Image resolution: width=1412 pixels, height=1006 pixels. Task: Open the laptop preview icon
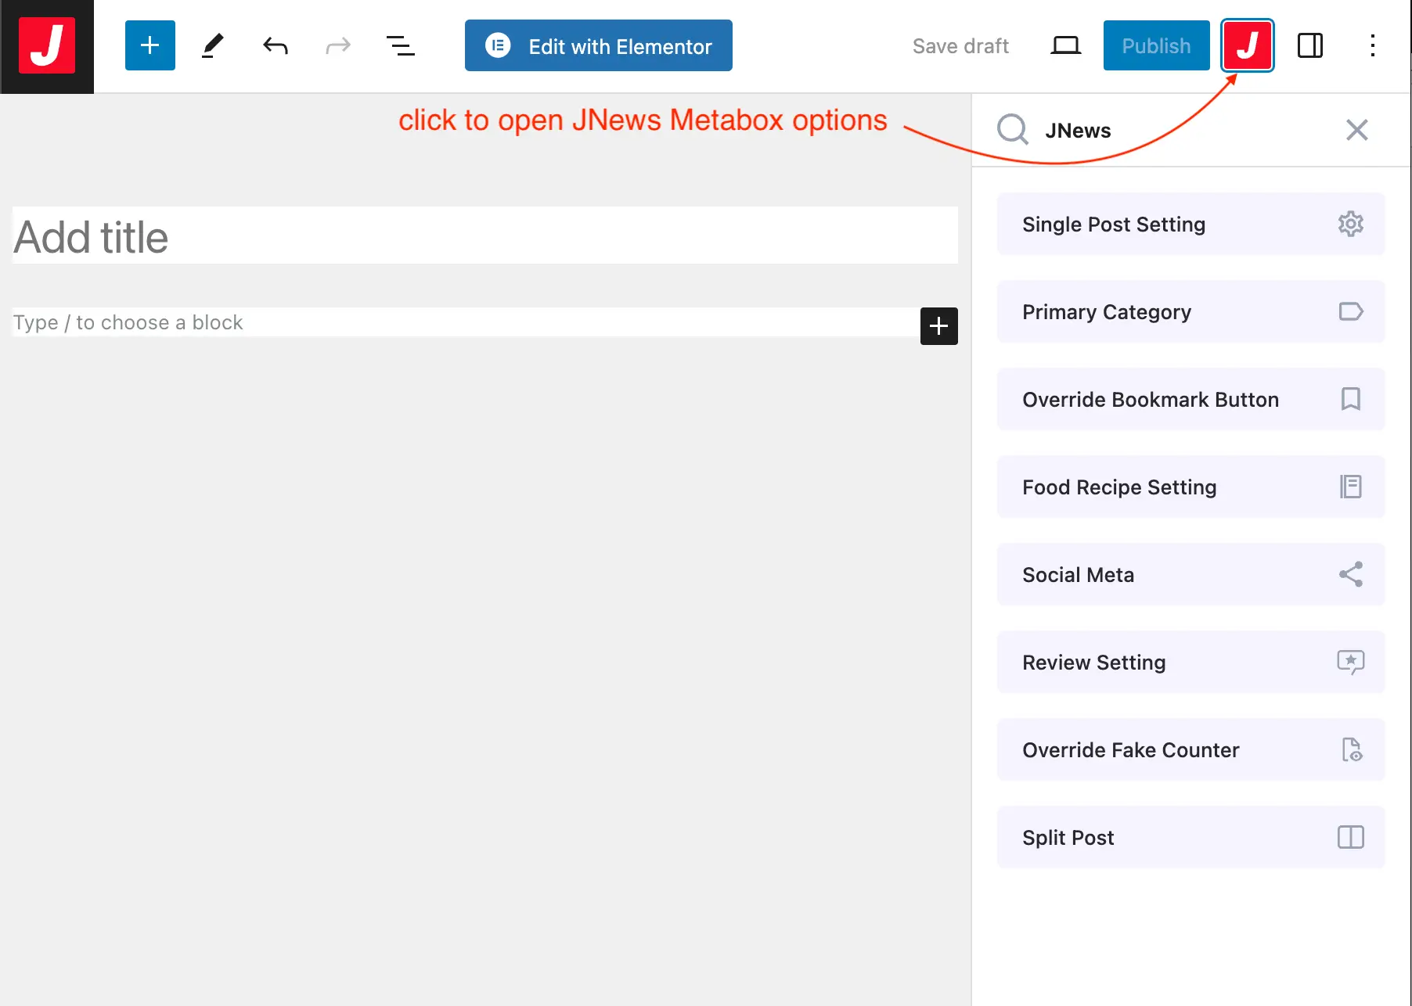[x=1065, y=46]
